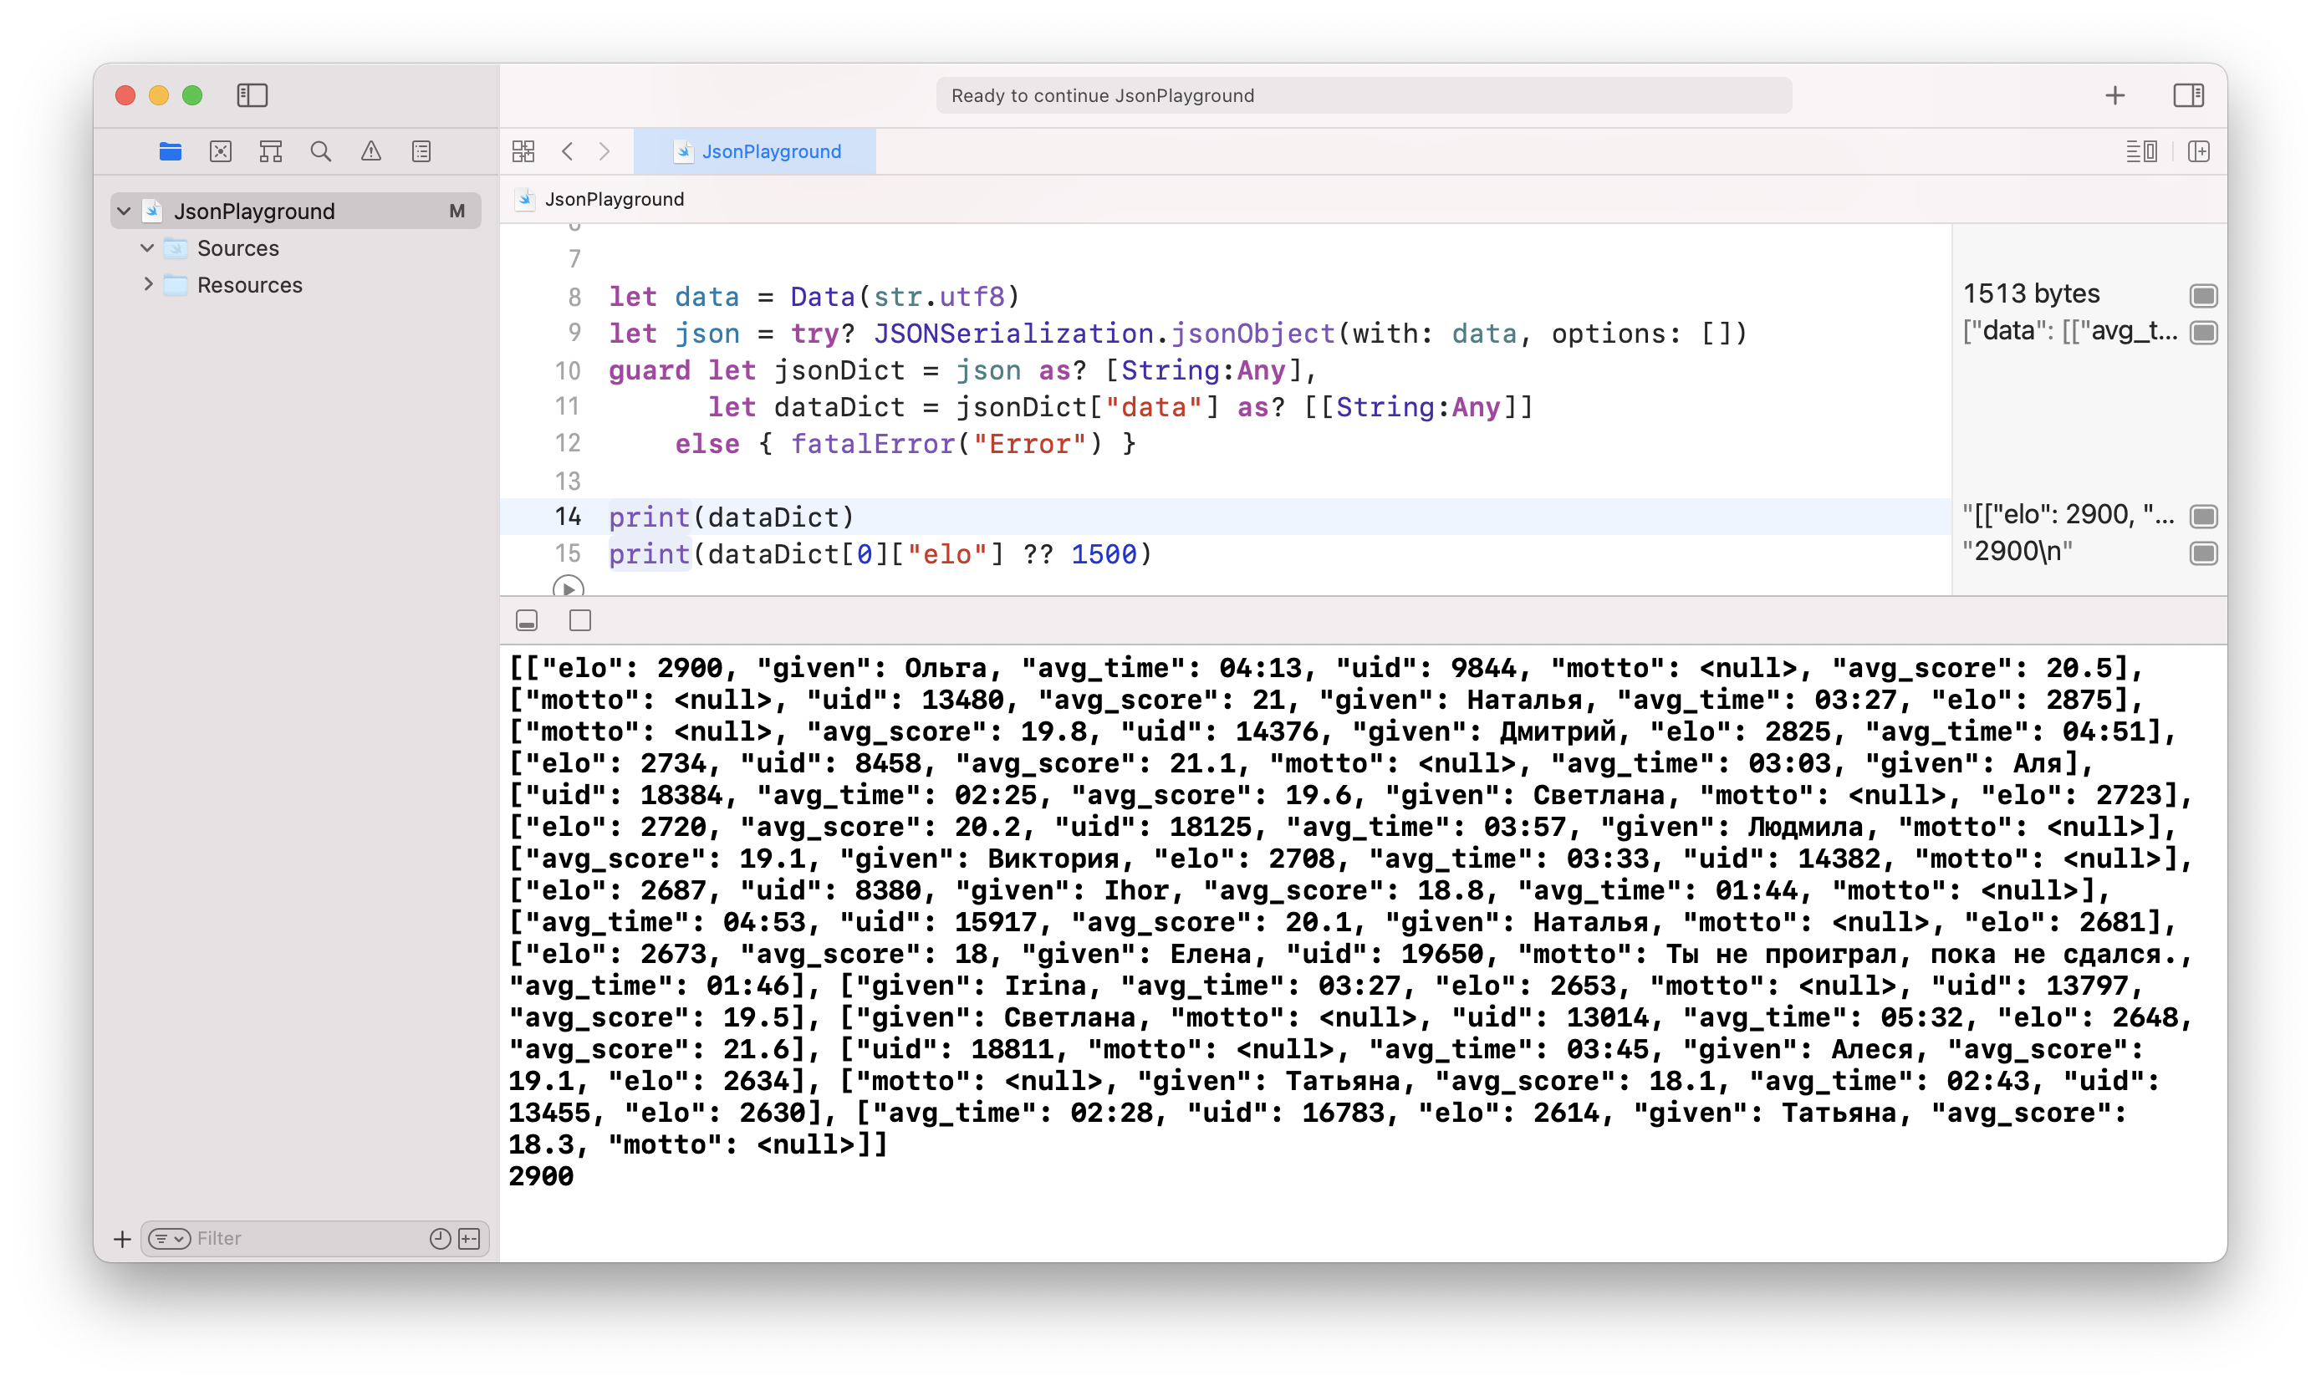Screen dimensions: 2321x1386
Task: Toggle the debug area show/hide button
Action: pos(527,620)
